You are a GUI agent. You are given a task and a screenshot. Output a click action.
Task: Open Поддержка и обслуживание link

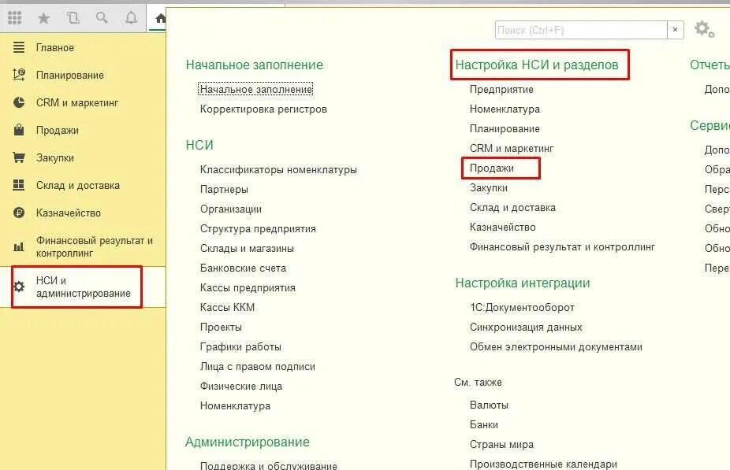[269, 465]
